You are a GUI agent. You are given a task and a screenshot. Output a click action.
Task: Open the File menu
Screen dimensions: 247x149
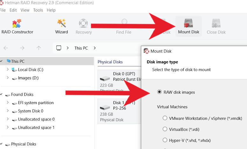coord(3,10)
